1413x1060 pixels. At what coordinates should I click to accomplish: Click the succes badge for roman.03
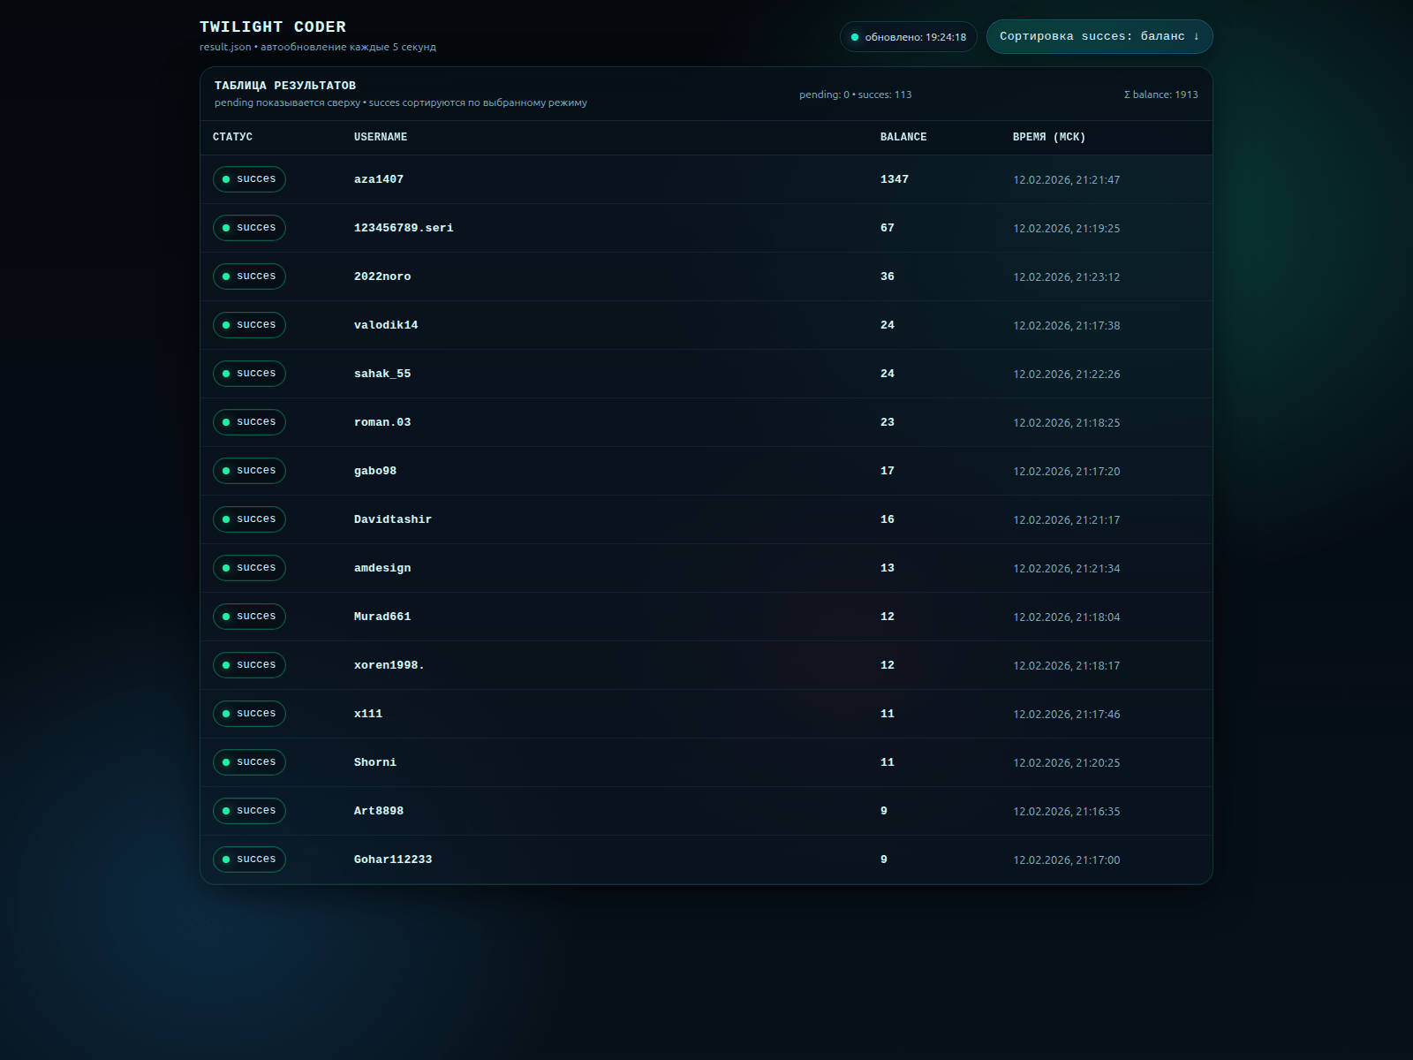249,422
